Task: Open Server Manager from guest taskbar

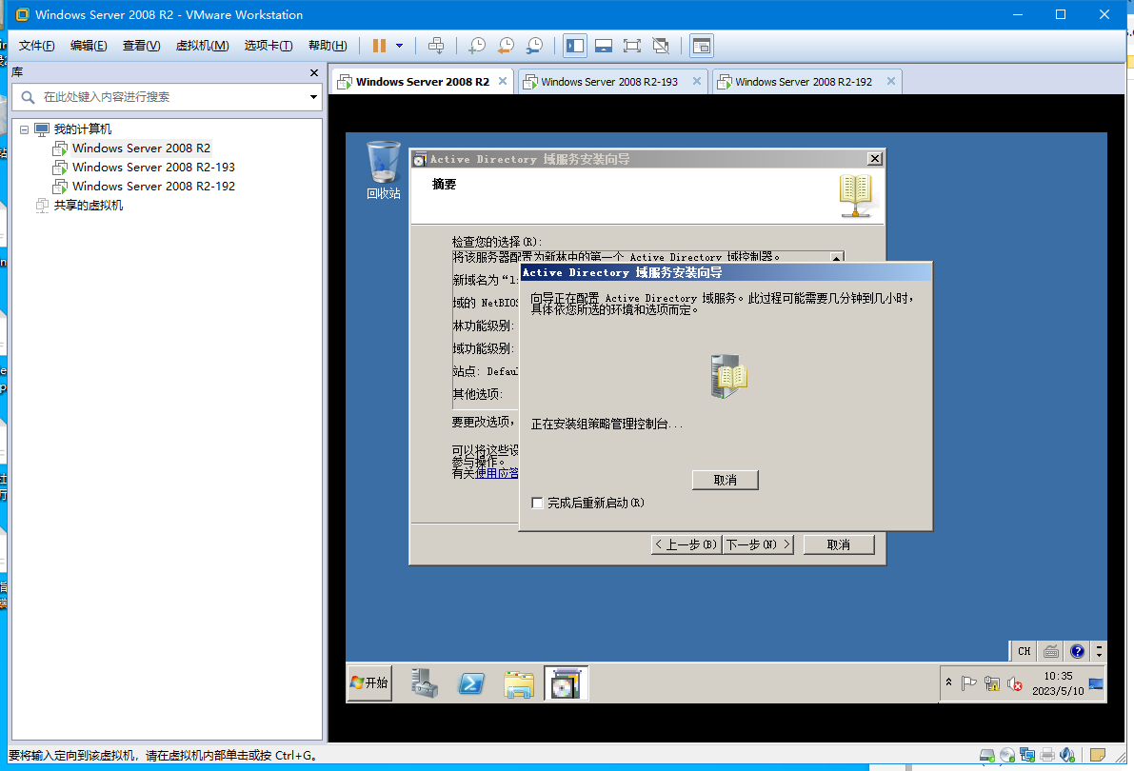Action: (425, 682)
